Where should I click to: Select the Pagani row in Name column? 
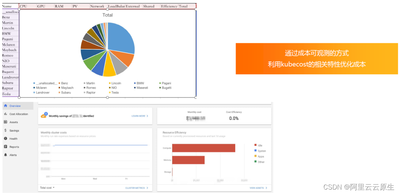(x=10, y=39)
